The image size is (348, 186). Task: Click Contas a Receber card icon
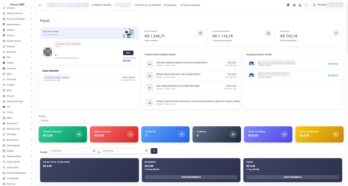[79, 134]
